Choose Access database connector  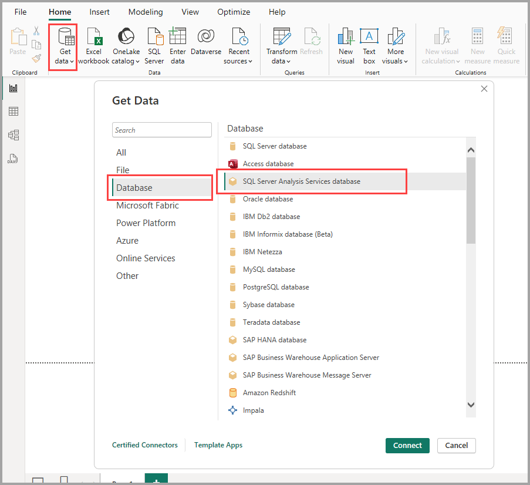(x=345, y=164)
